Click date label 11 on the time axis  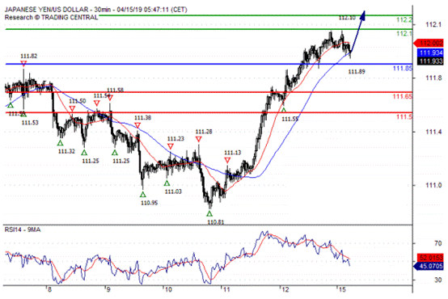[226, 290]
